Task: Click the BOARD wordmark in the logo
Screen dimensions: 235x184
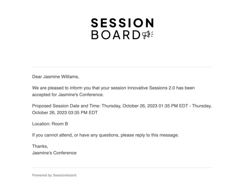Action: point(116,35)
